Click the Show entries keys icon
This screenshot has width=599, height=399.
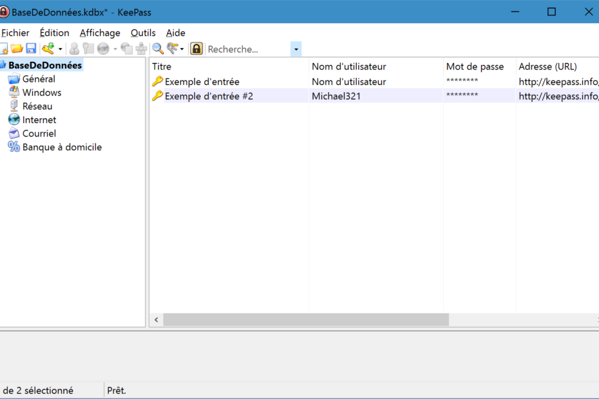click(x=172, y=49)
